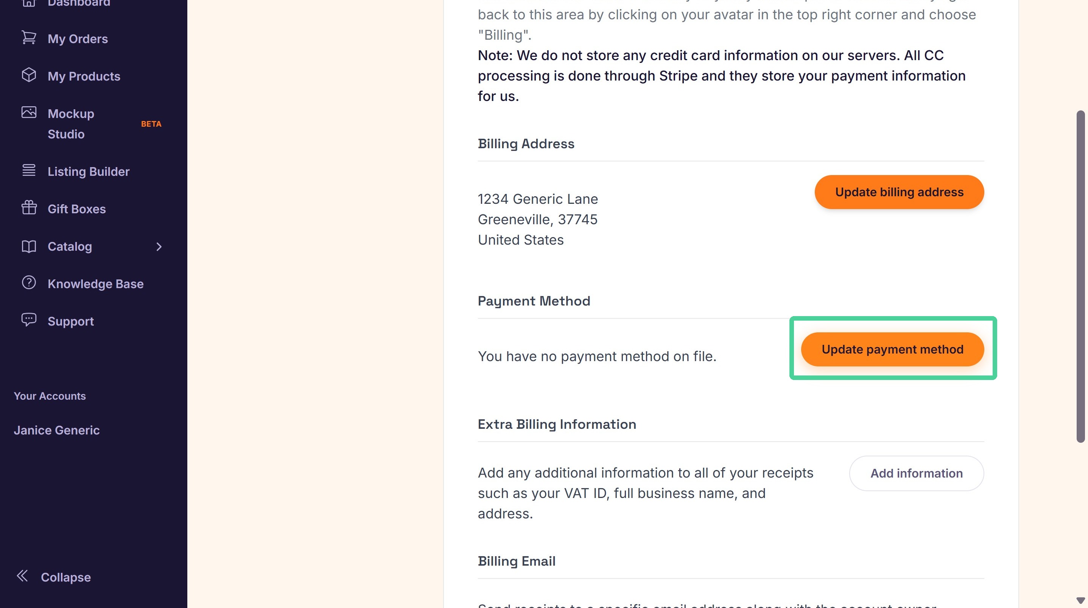The height and width of the screenshot is (608, 1088).
Task: Click Update payment method button
Action: [892, 349]
